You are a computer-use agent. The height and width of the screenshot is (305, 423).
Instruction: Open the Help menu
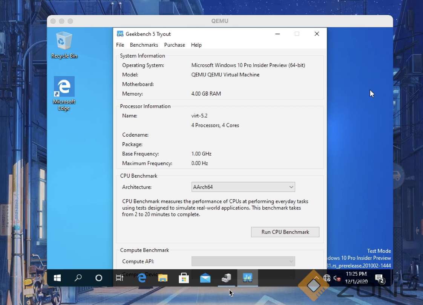(x=196, y=45)
